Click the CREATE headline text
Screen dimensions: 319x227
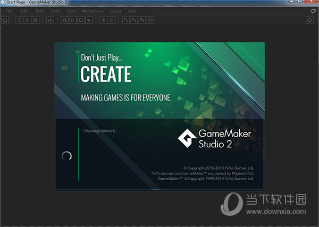coord(106,74)
